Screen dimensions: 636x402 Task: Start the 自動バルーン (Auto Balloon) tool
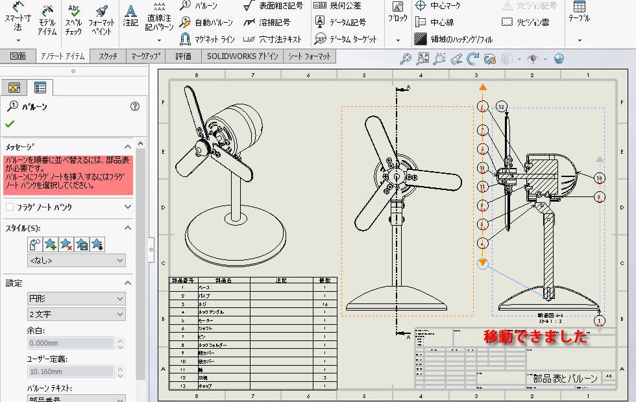207,22
